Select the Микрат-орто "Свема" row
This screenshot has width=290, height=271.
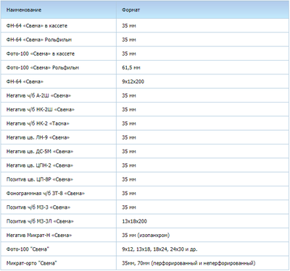[x=145, y=263]
